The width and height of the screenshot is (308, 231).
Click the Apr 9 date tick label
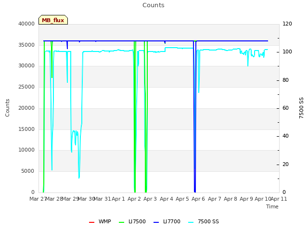point(246,199)
